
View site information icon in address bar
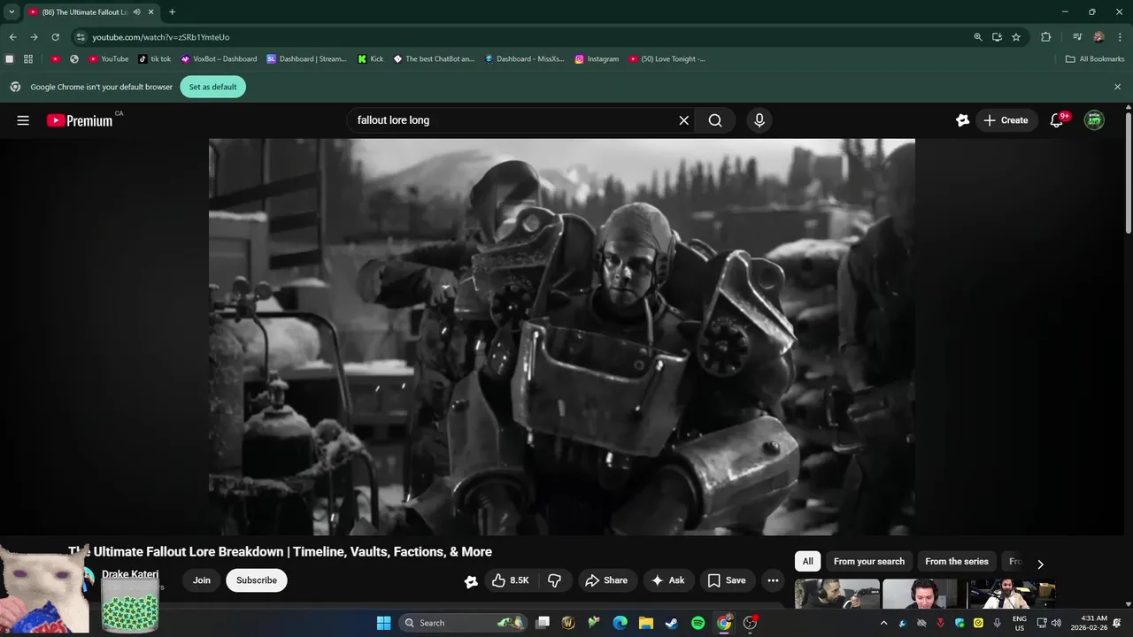point(81,37)
